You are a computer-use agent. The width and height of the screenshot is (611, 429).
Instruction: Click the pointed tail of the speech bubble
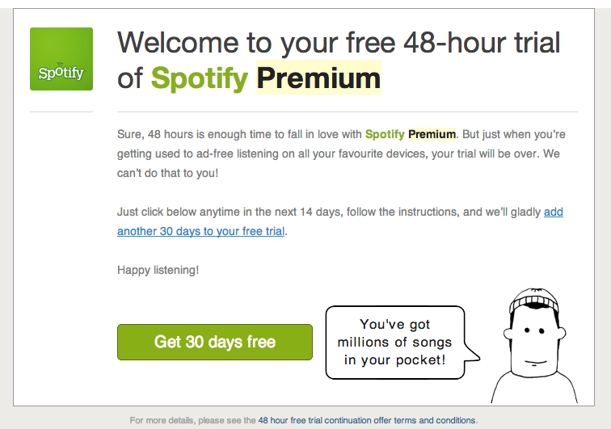coord(472,353)
